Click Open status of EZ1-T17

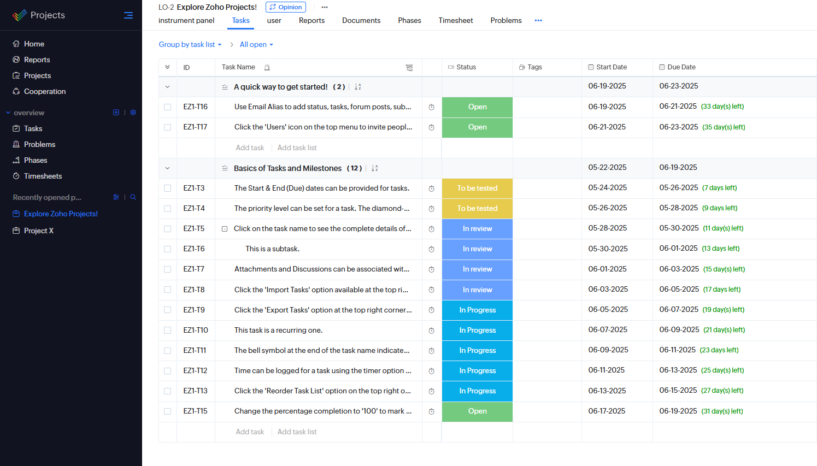(477, 127)
